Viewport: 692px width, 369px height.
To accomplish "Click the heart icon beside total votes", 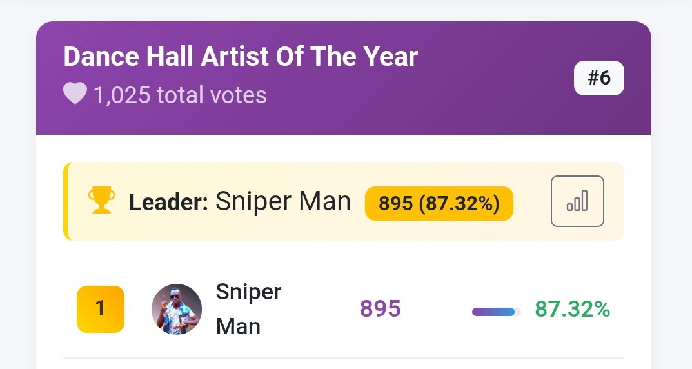I will coord(75,94).
